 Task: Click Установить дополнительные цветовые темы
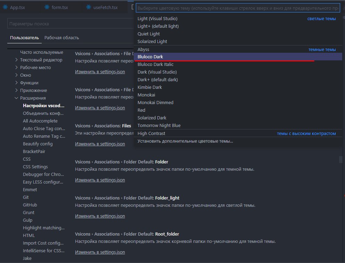pos(238,141)
